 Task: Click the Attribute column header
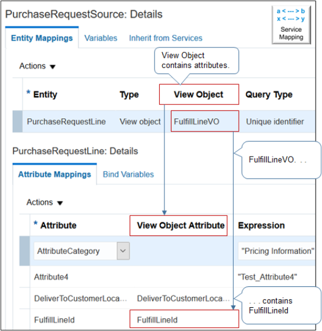tap(58, 225)
